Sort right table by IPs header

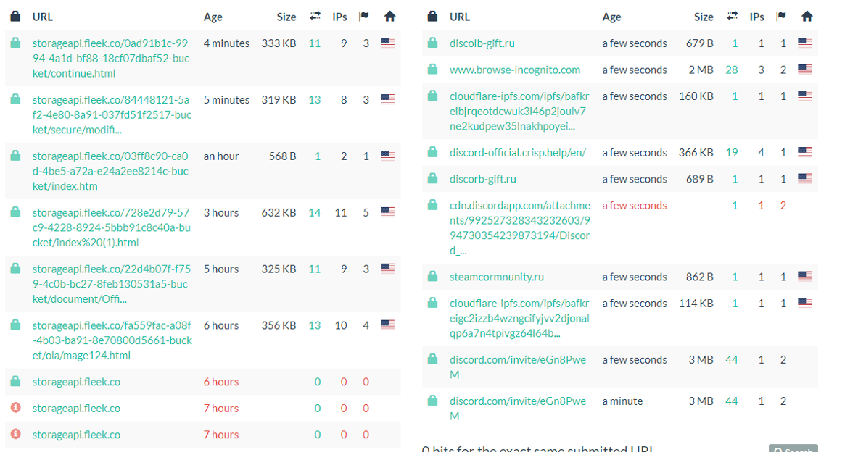coord(756,17)
